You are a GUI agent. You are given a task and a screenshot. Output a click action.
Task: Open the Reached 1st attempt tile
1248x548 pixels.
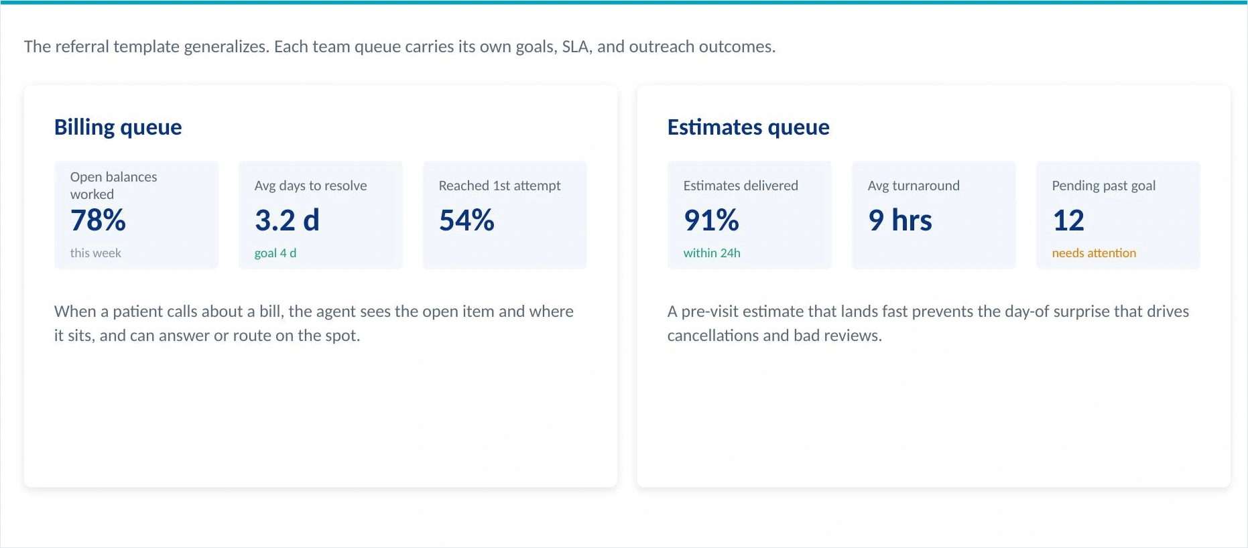point(505,215)
